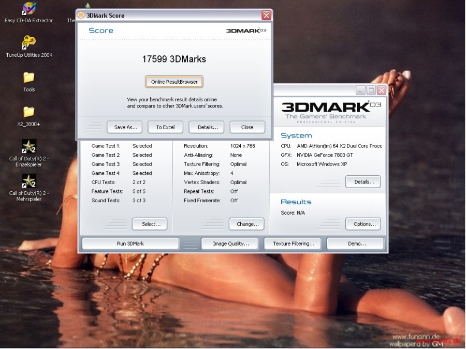This screenshot has width=466, height=349.
Task: Click the '17599 3DMarks' score text
Action: pyautogui.click(x=174, y=59)
